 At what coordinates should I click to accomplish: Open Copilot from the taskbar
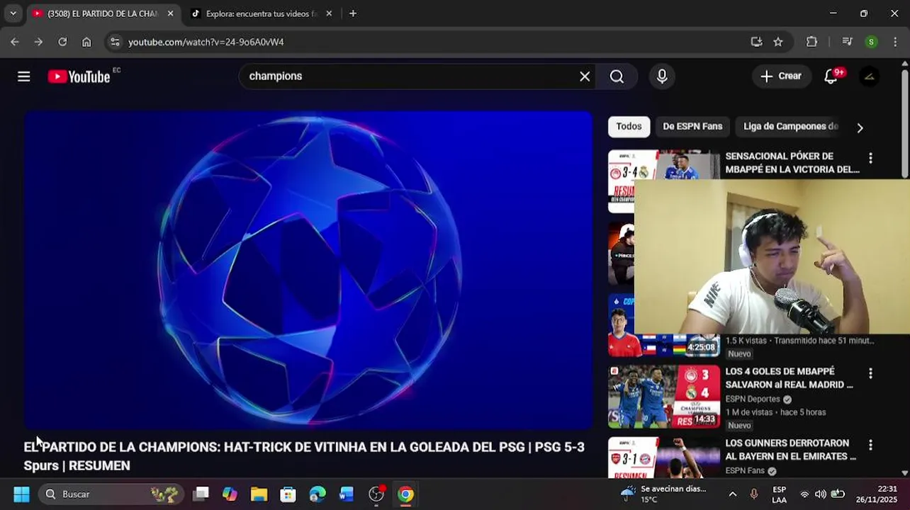[230, 494]
